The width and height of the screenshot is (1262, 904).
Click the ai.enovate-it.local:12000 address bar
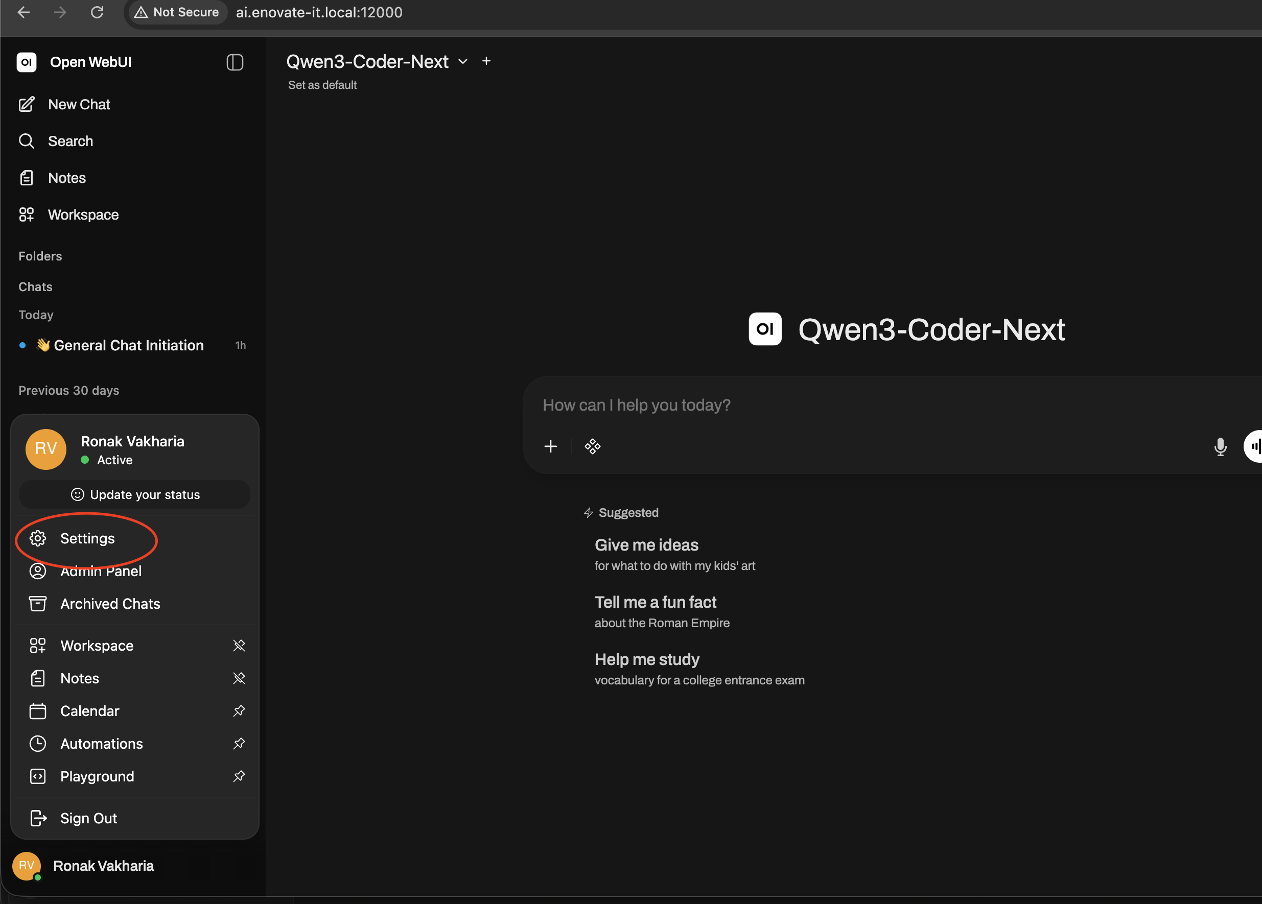pyautogui.click(x=319, y=12)
